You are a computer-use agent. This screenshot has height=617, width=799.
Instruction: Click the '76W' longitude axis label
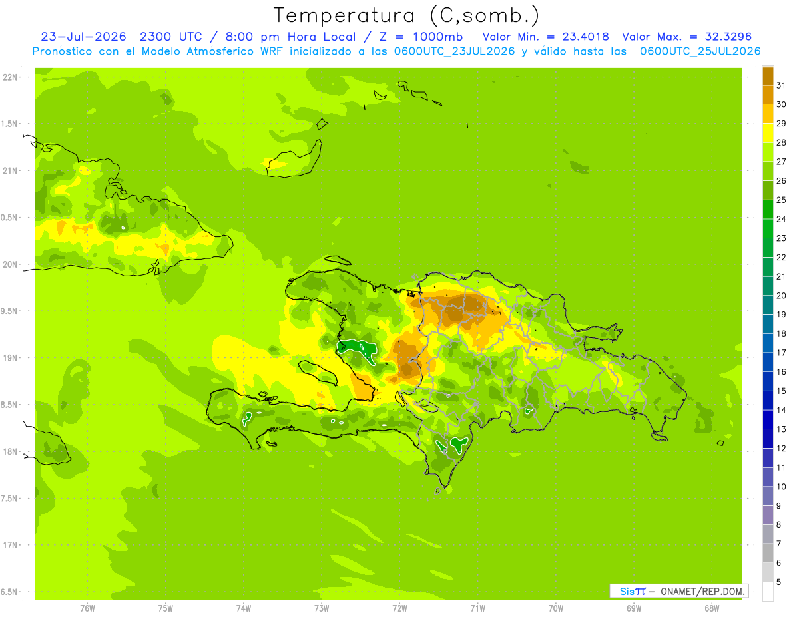click(87, 608)
